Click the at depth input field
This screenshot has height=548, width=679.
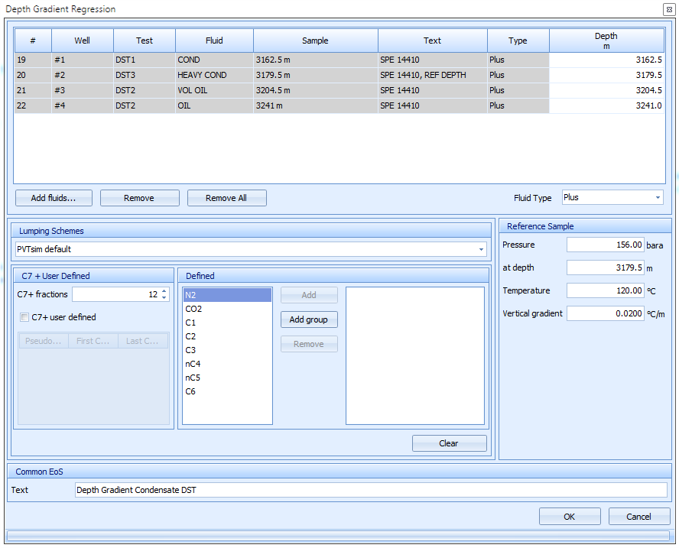coord(605,268)
